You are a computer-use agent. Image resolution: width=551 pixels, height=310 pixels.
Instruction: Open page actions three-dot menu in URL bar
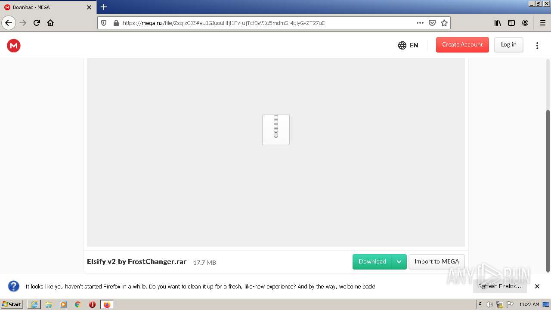point(420,23)
